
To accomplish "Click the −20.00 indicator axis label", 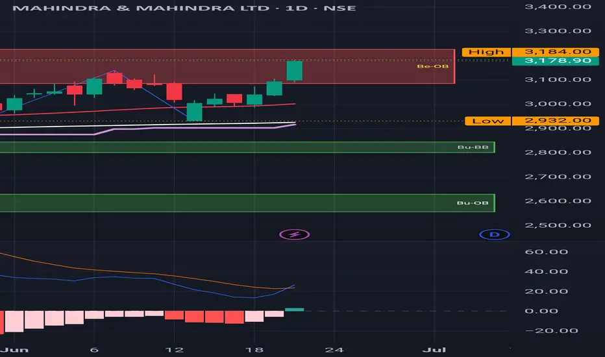I will point(551,331).
